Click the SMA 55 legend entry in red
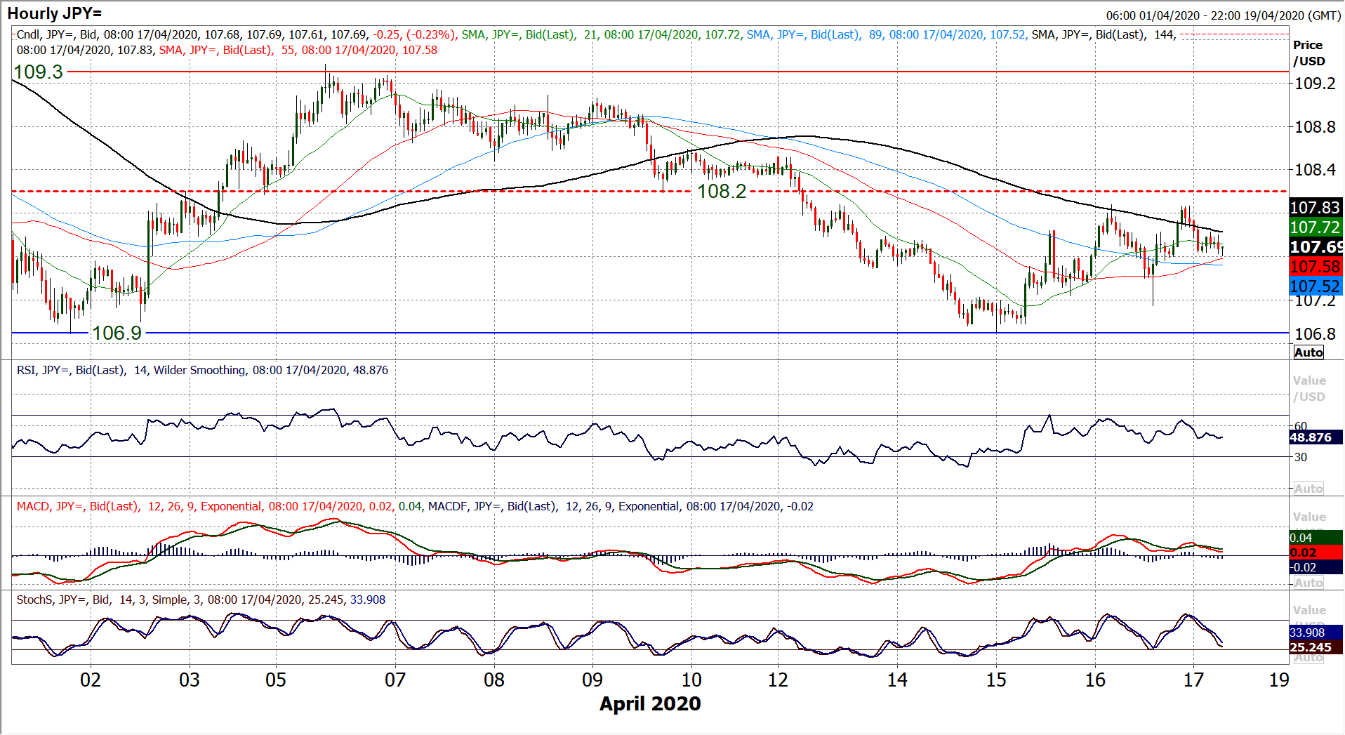This screenshot has height=735, width=1345. coord(298,50)
